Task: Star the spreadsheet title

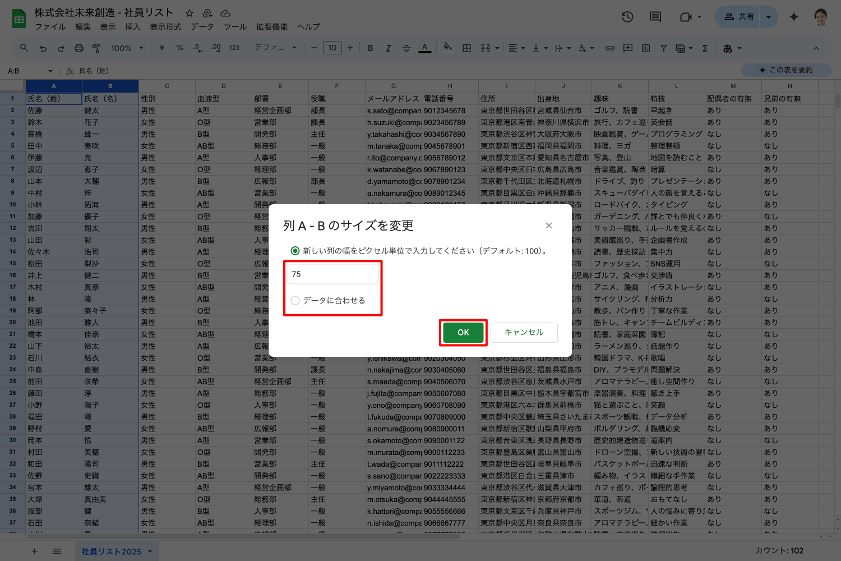Action: [190, 13]
